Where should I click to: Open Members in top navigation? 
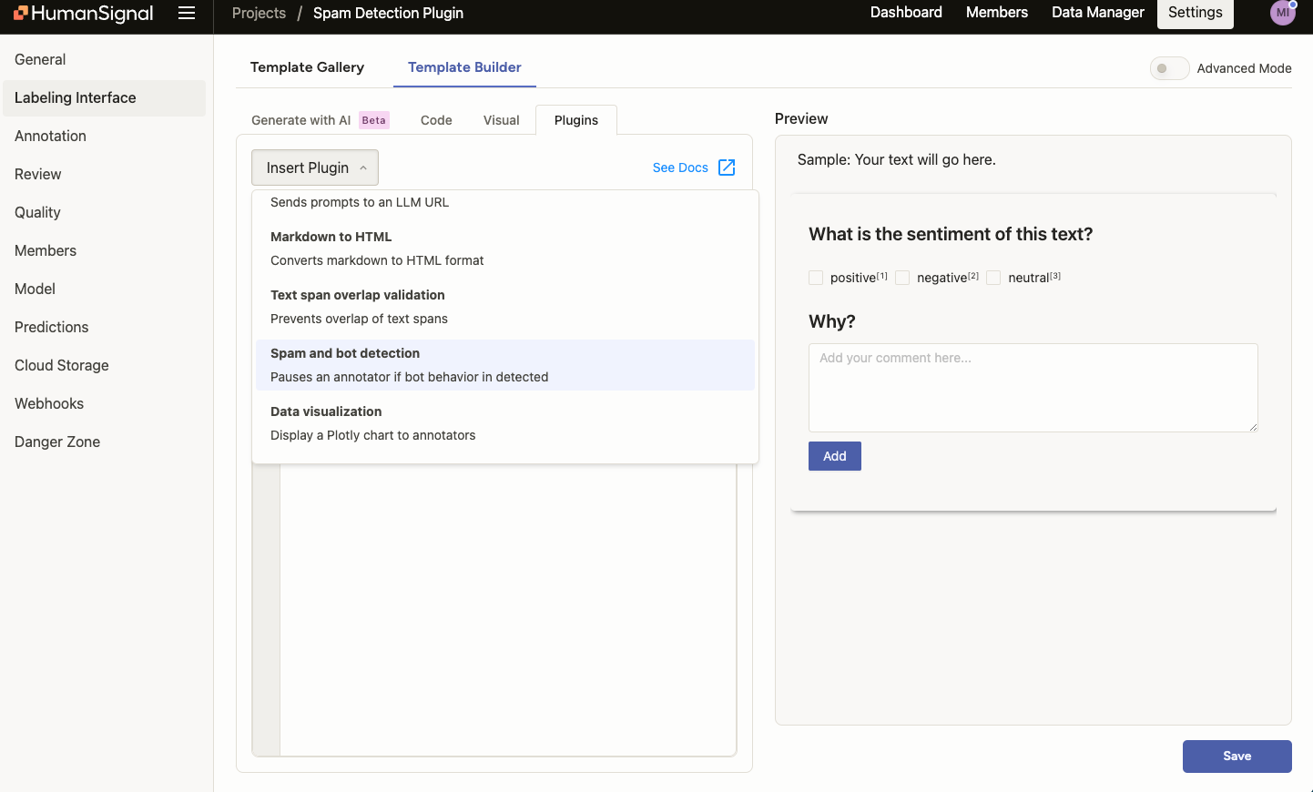pyautogui.click(x=997, y=13)
